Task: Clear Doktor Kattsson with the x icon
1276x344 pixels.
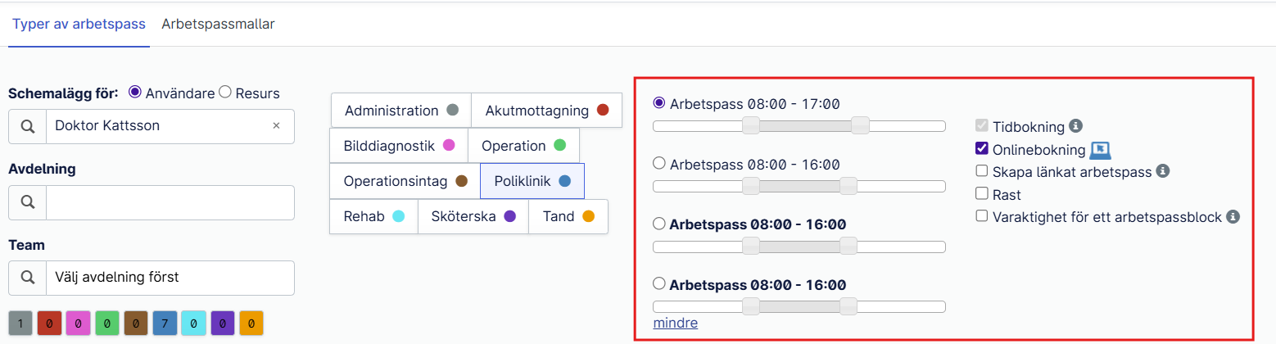Action: pos(276,126)
